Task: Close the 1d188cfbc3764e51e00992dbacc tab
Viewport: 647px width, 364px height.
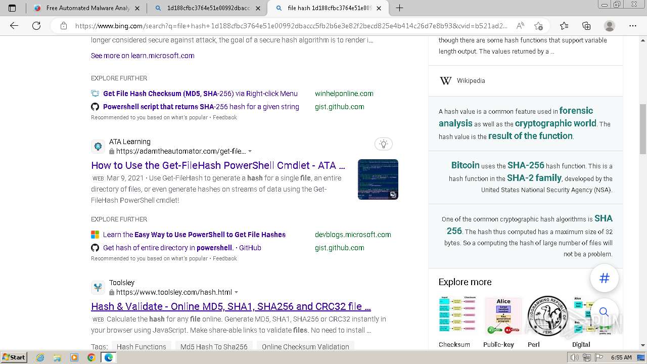Action: pos(258,8)
